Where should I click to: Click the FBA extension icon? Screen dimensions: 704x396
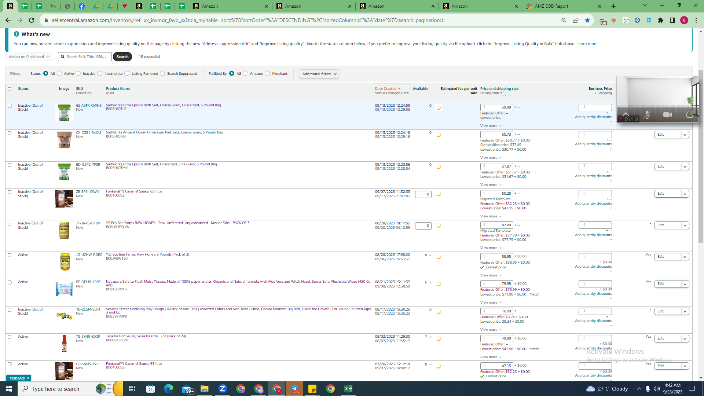(649, 20)
